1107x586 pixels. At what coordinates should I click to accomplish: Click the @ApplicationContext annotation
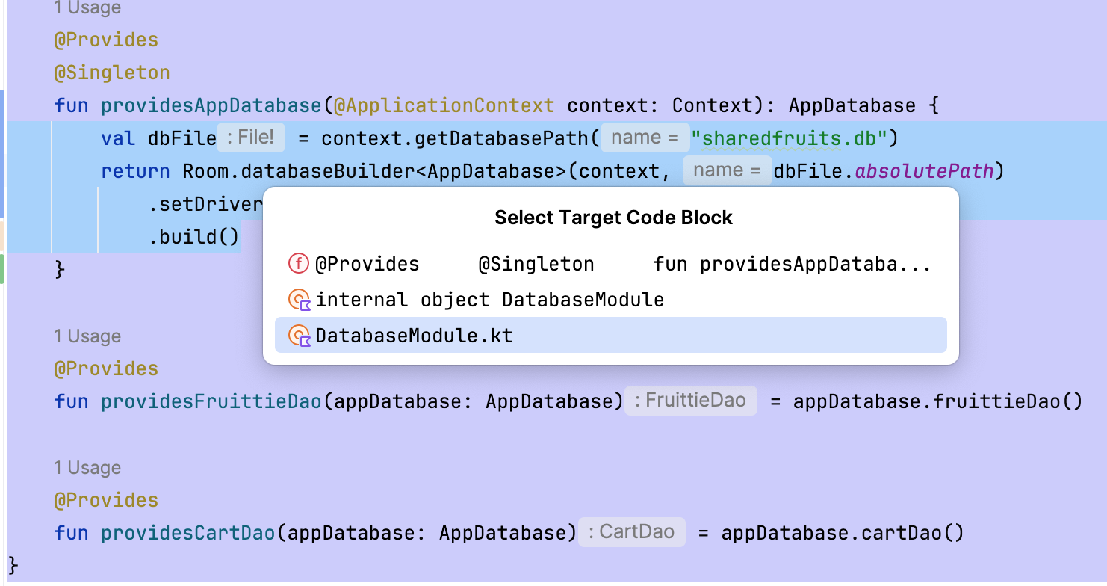[444, 105]
